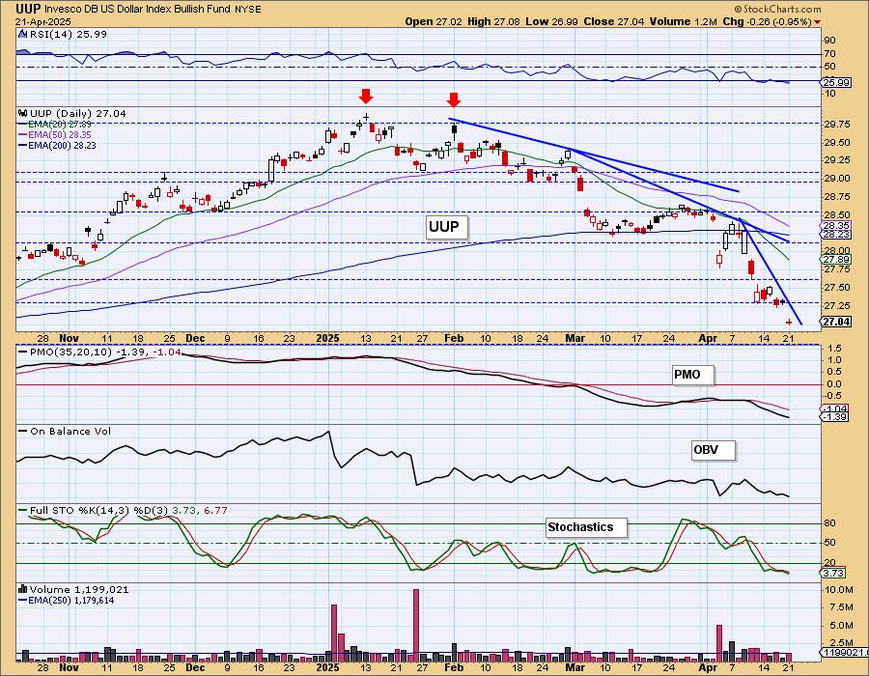Screen dimensions: 869x676
Task: Click the PMO annotation label
Action: (691, 375)
